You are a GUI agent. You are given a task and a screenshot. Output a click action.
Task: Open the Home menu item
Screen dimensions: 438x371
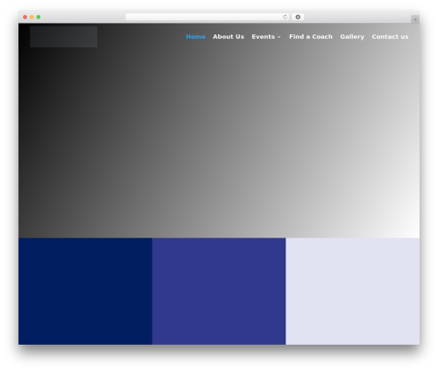[195, 37]
